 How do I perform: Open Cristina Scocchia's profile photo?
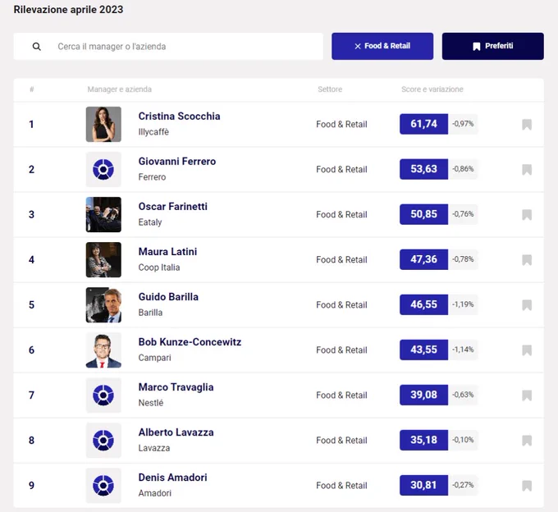(103, 124)
